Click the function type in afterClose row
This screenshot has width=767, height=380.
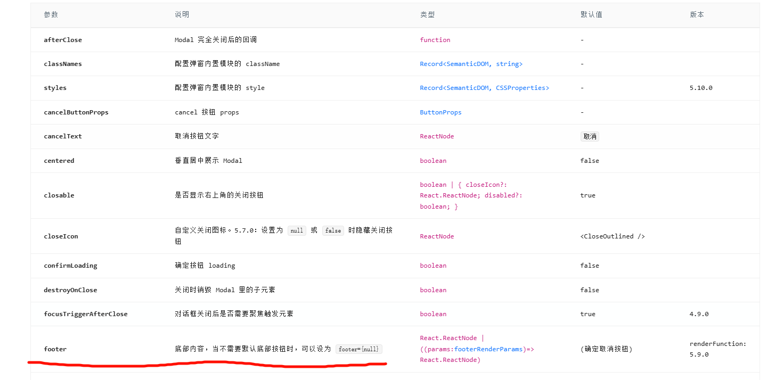tap(435, 40)
